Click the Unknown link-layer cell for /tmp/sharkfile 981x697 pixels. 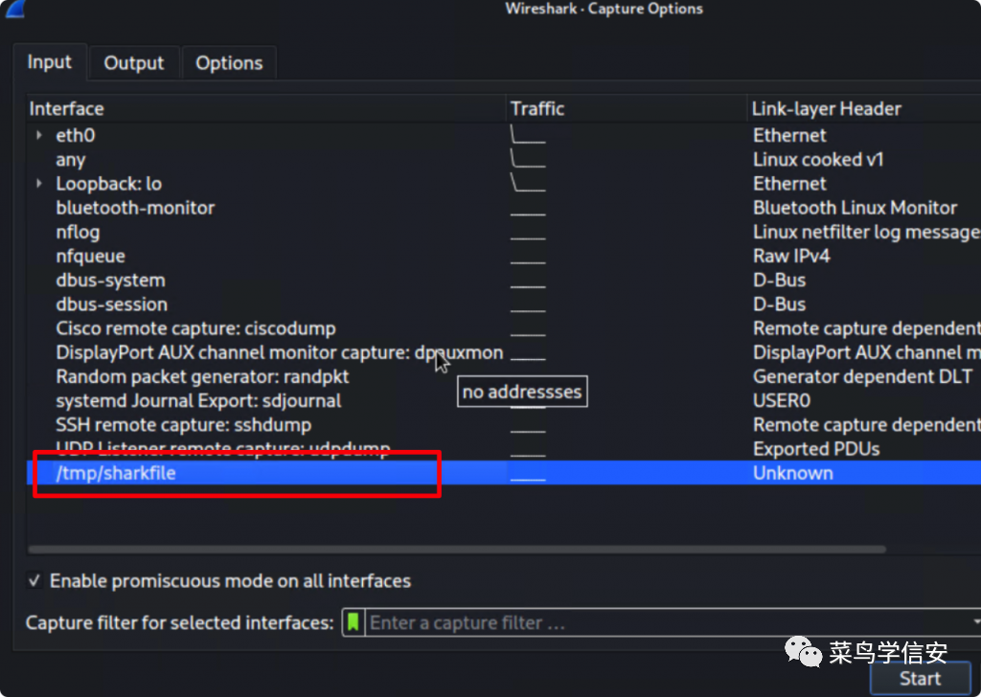[792, 473]
